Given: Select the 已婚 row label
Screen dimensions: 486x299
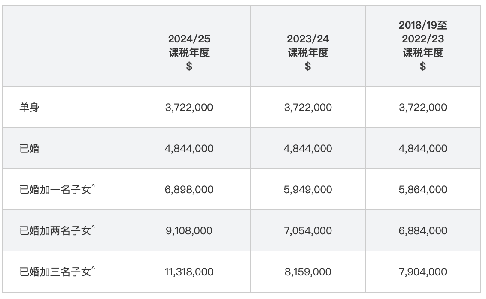Looking at the screenshot, I should [30, 148].
